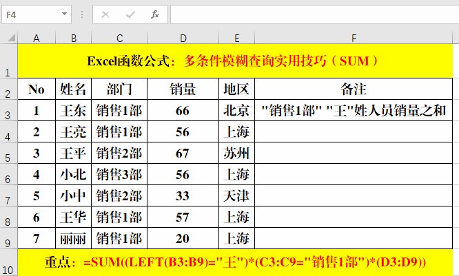Select column D header

(x=183, y=38)
